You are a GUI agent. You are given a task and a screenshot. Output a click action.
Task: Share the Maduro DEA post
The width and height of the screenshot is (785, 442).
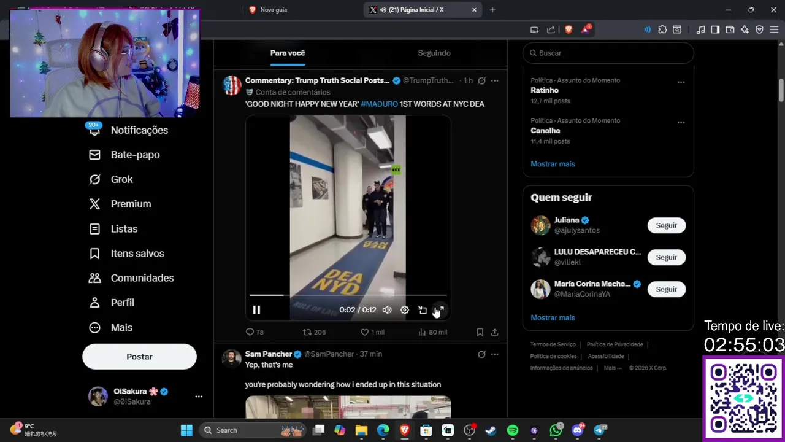pos(494,332)
